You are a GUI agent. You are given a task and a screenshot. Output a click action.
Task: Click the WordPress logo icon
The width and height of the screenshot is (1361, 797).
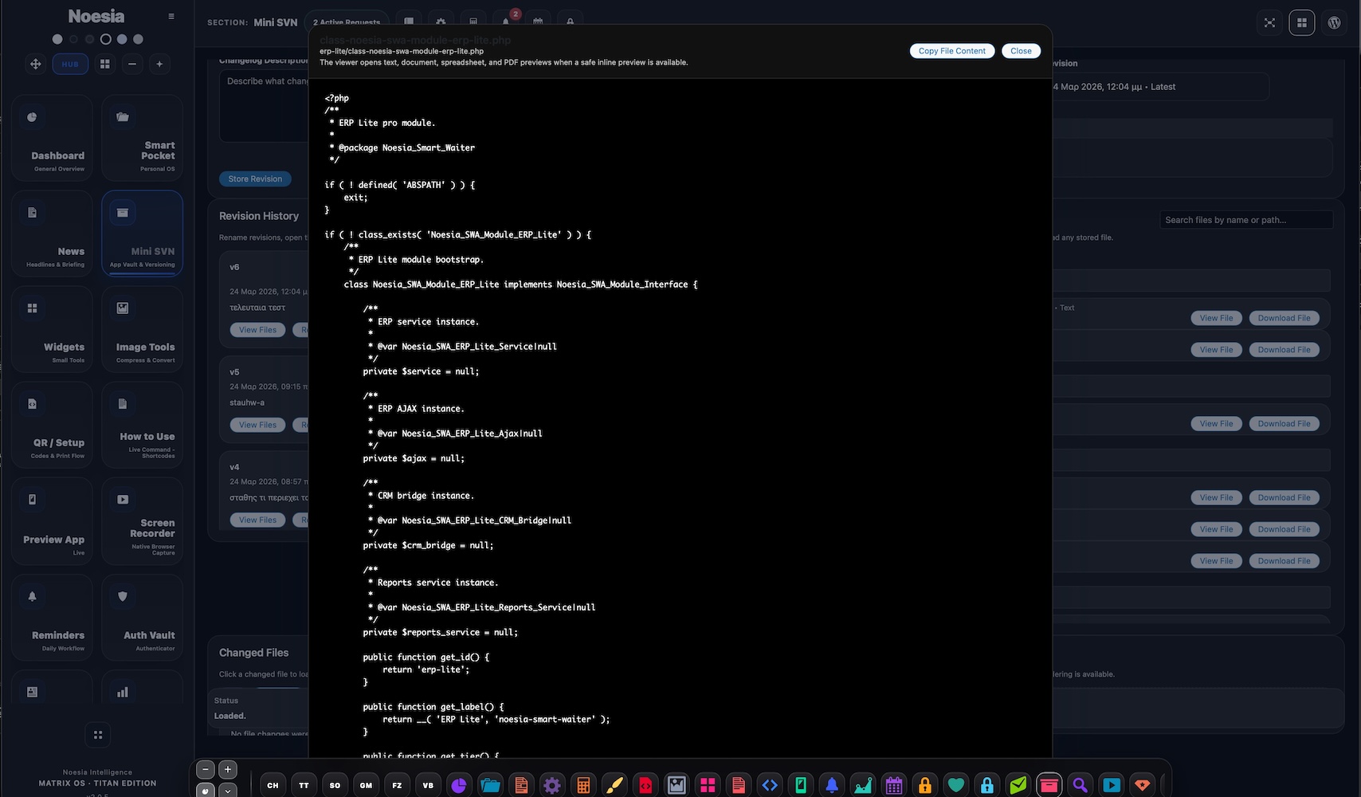click(1334, 22)
